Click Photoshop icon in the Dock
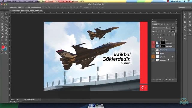Image resolution: width=192 pixels, height=108 pixels. pos(94,105)
